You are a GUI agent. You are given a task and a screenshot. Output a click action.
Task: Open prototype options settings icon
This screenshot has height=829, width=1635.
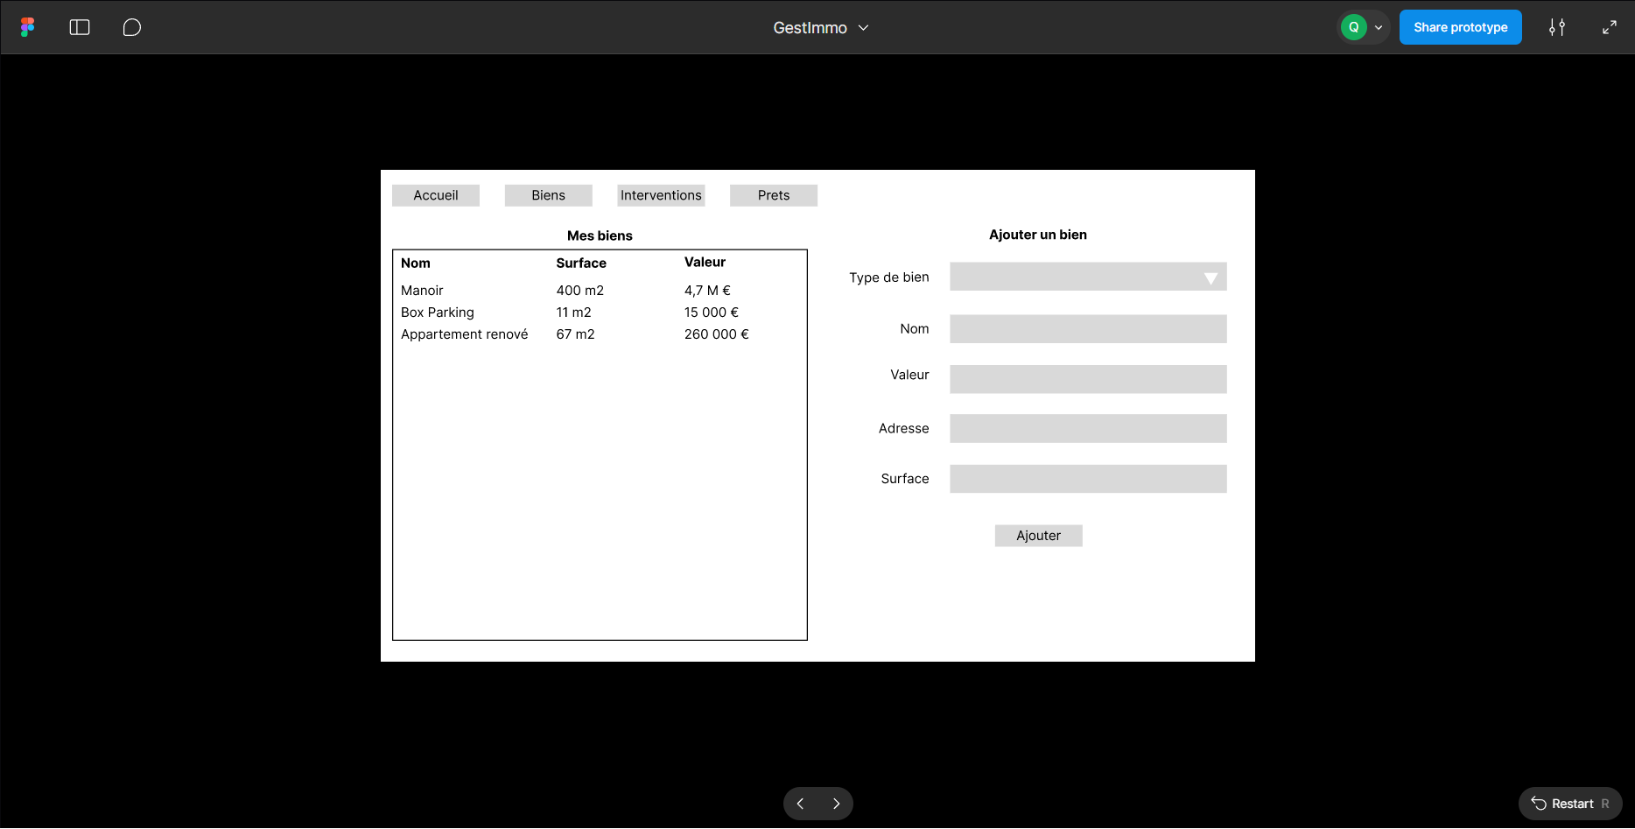point(1556,27)
